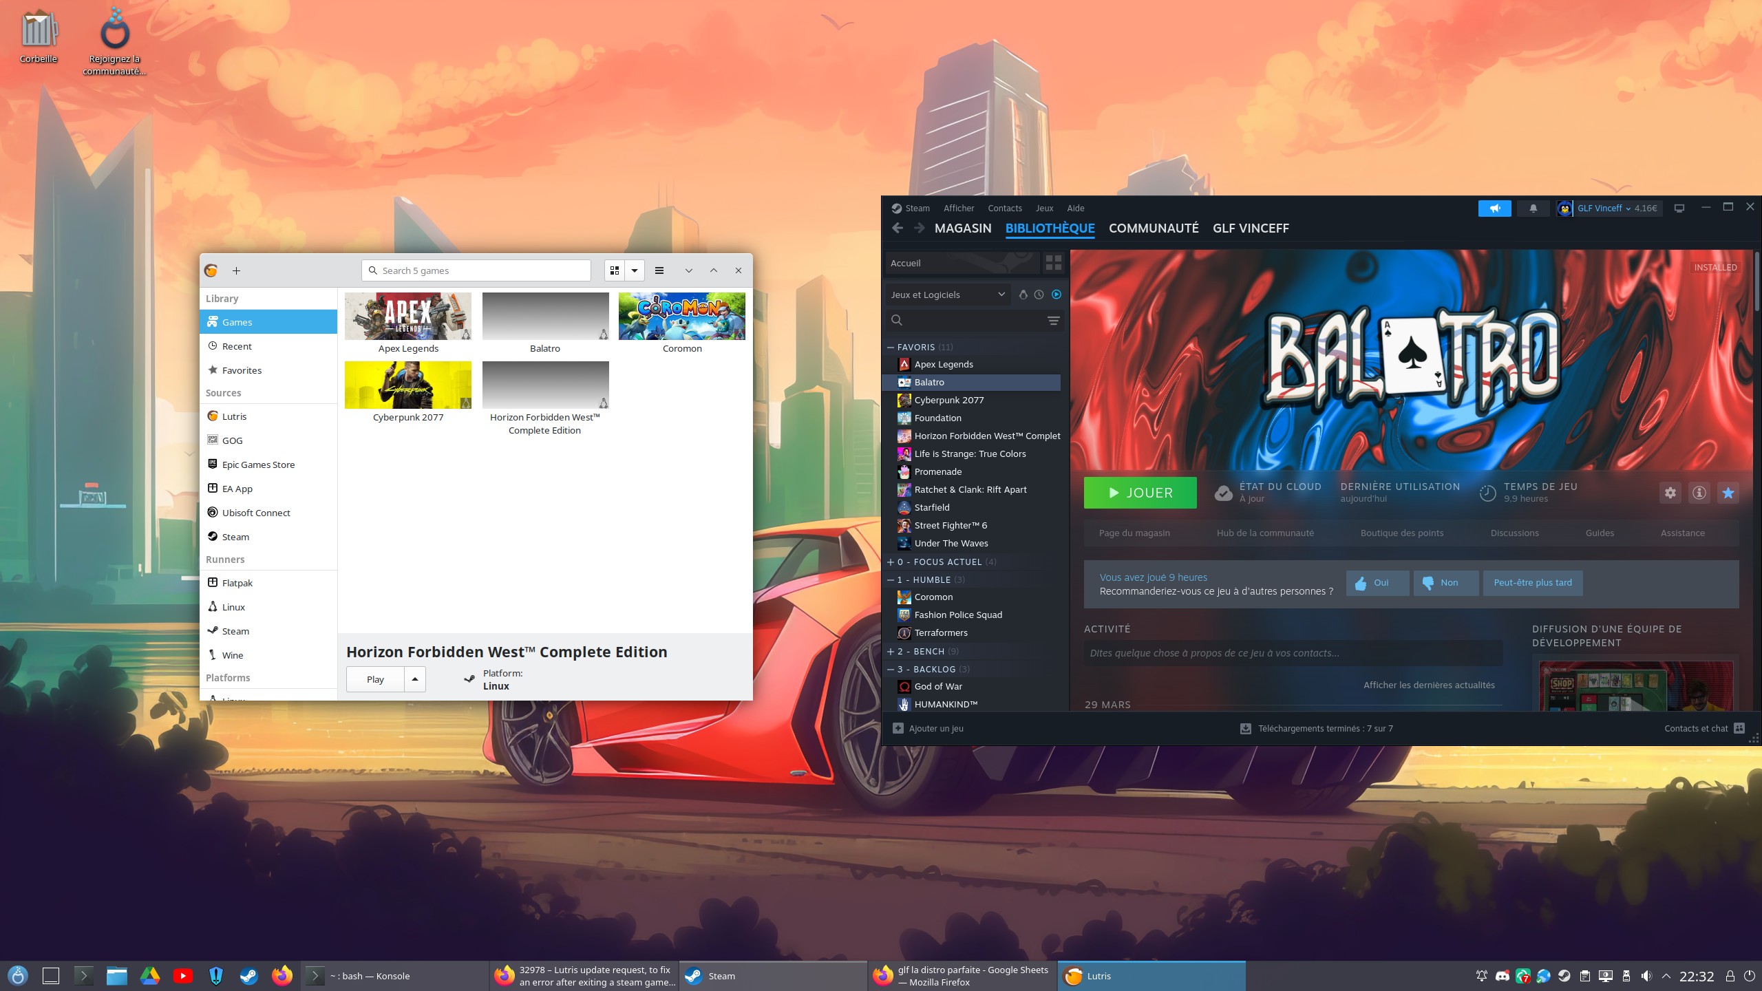Open clipboard tray icon

1584,976
